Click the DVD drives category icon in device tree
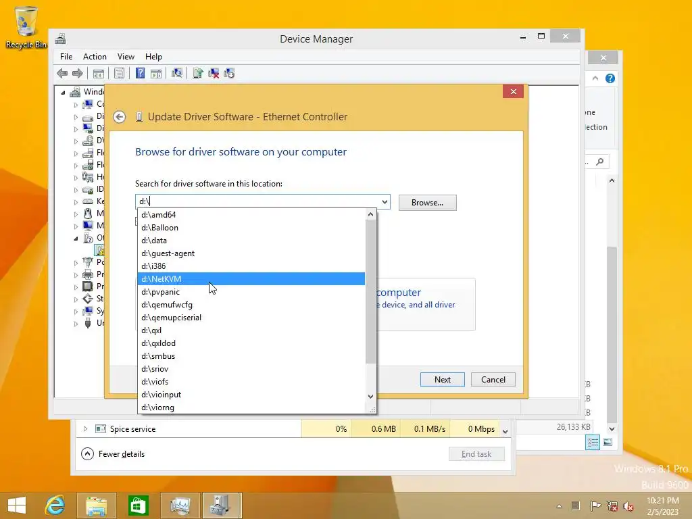This screenshot has width=692, height=519. [x=89, y=141]
